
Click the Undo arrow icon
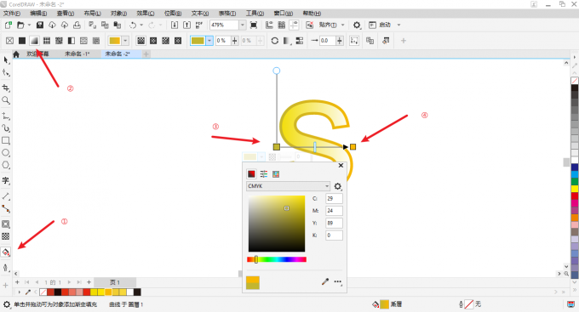(133, 25)
